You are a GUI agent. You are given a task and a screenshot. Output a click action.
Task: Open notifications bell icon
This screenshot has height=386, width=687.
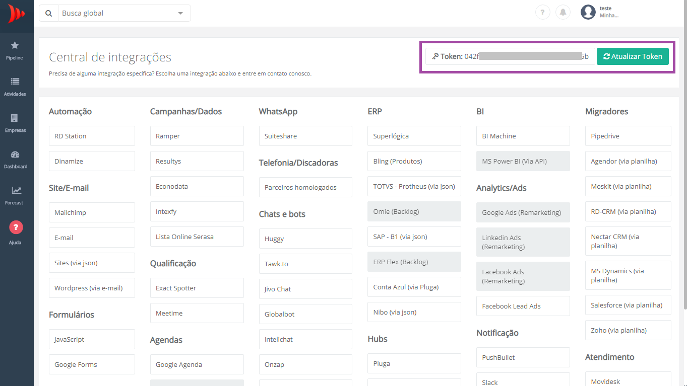pyautogui.click(x=563, y=13)
